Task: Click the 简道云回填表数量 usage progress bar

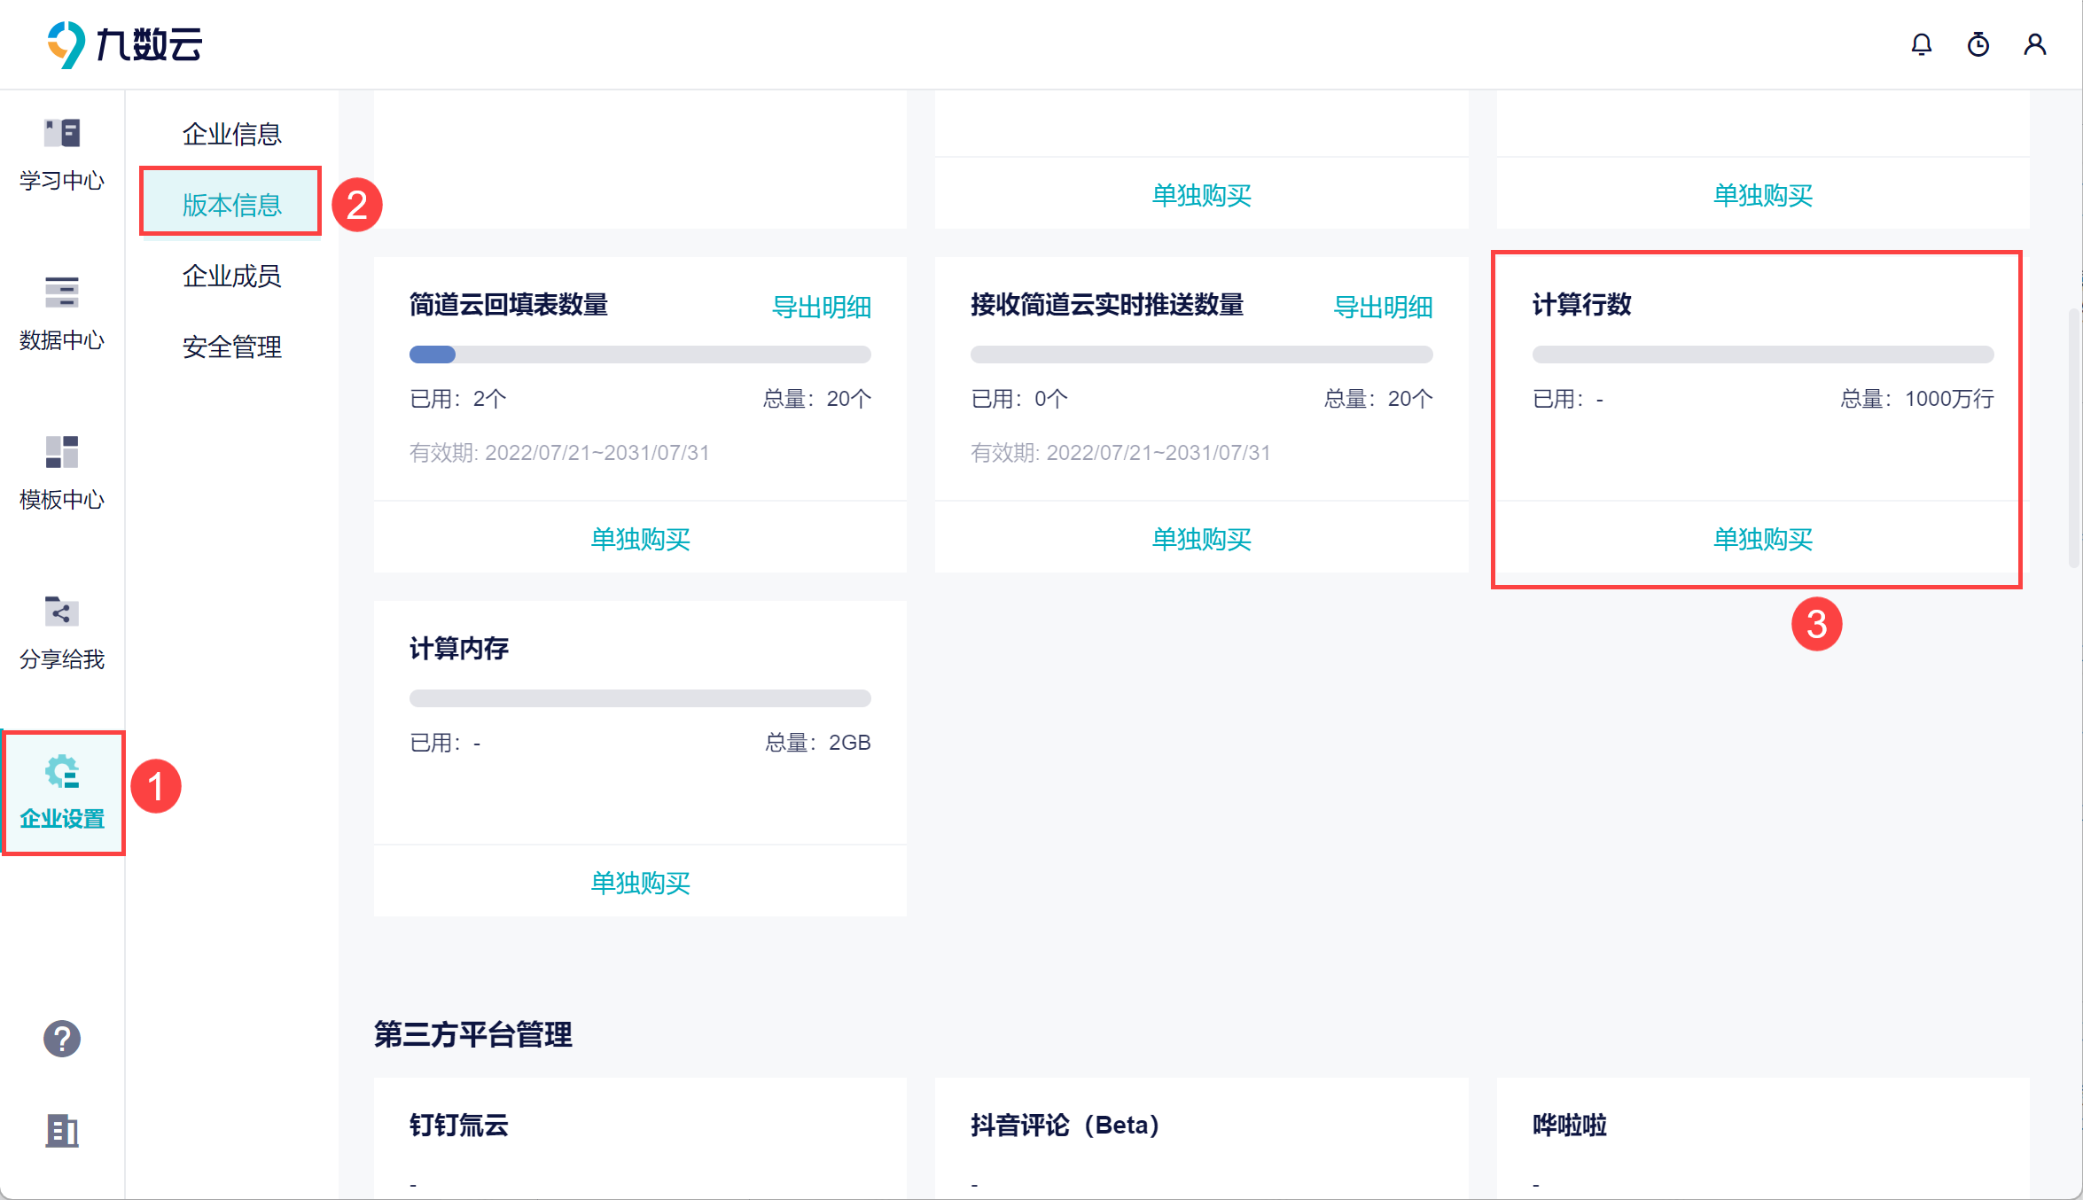Action: [x=640, y=355]
